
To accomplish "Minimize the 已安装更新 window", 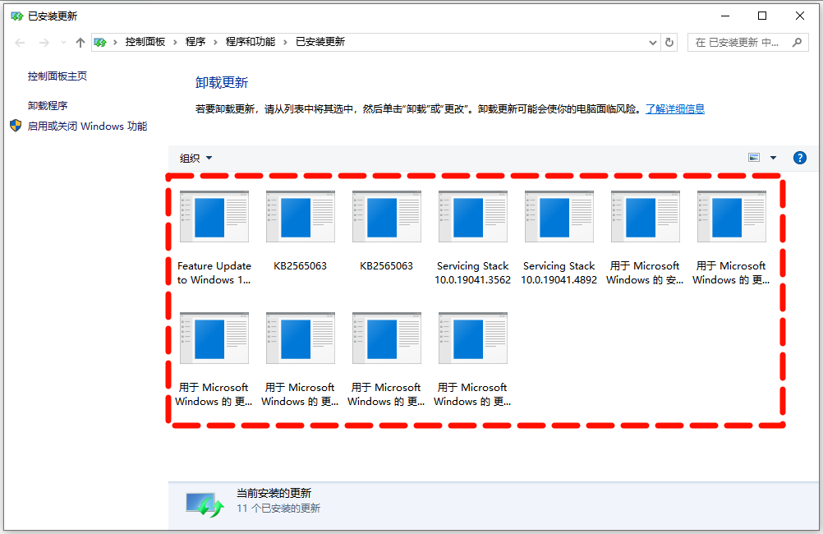I will (725, 16).
